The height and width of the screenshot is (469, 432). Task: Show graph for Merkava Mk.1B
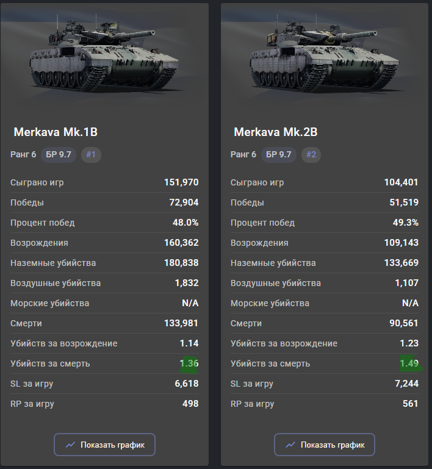pyautogui.click(x=104, y=445)
